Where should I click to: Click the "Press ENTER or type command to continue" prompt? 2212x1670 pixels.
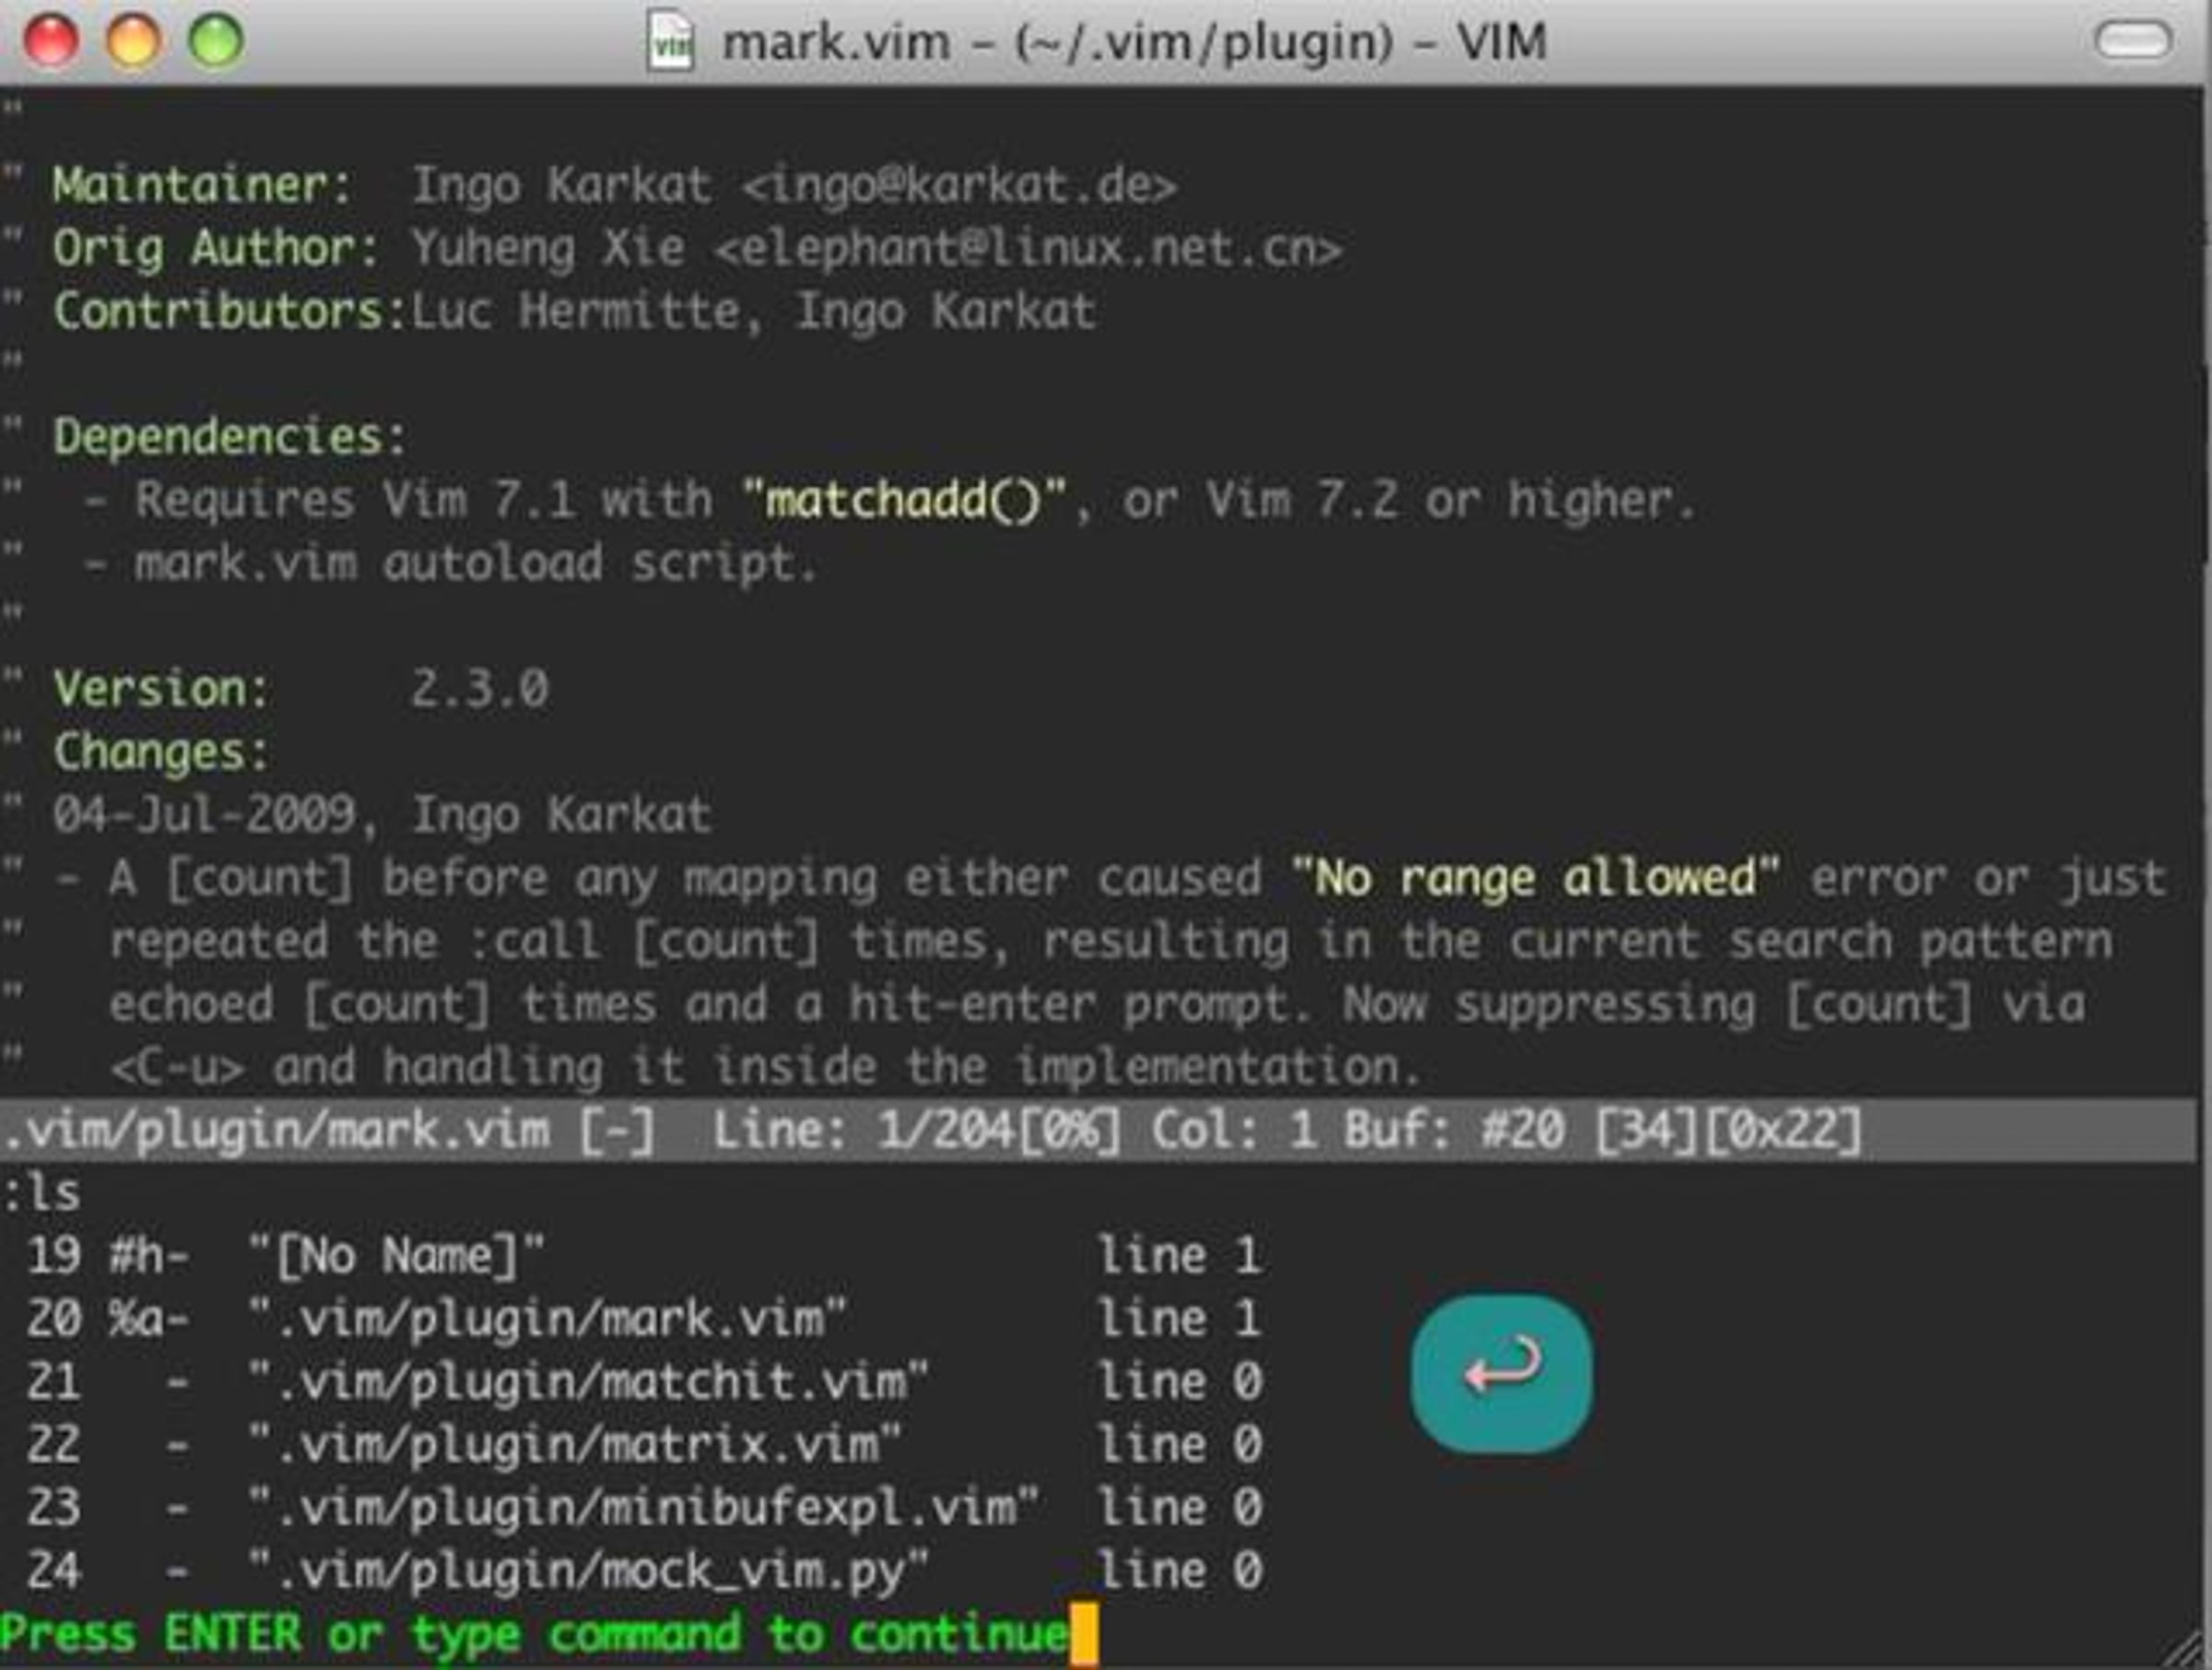(535, 1634)
